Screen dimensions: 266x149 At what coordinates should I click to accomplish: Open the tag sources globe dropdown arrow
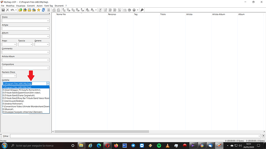click(x=138, y=10)
